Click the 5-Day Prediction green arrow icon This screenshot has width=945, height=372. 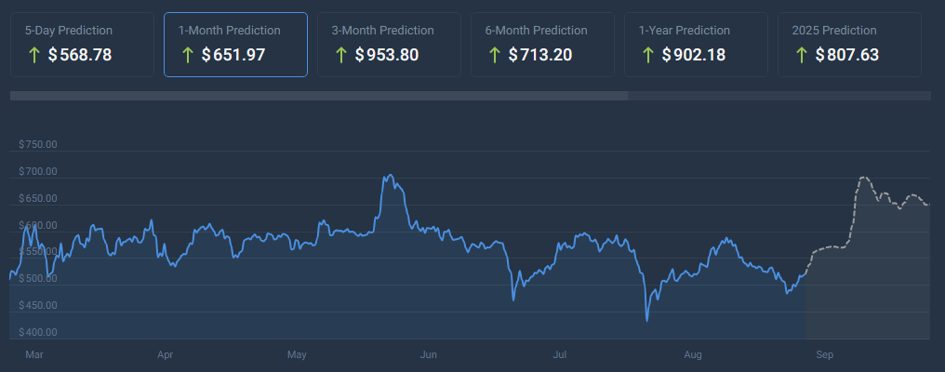coord(34,55)
